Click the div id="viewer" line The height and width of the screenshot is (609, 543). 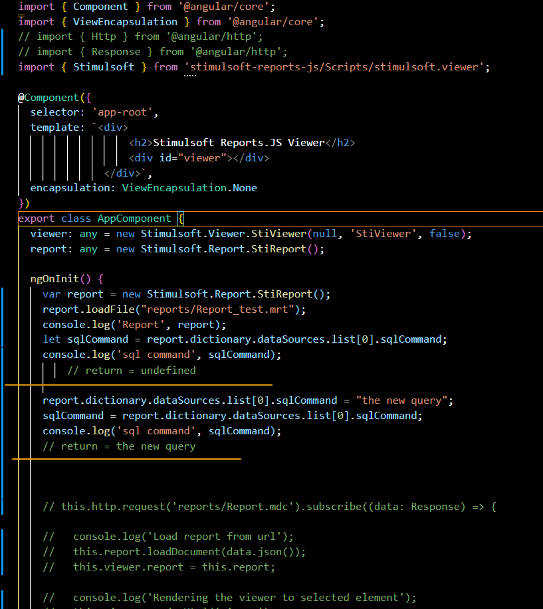coord(199,157)
